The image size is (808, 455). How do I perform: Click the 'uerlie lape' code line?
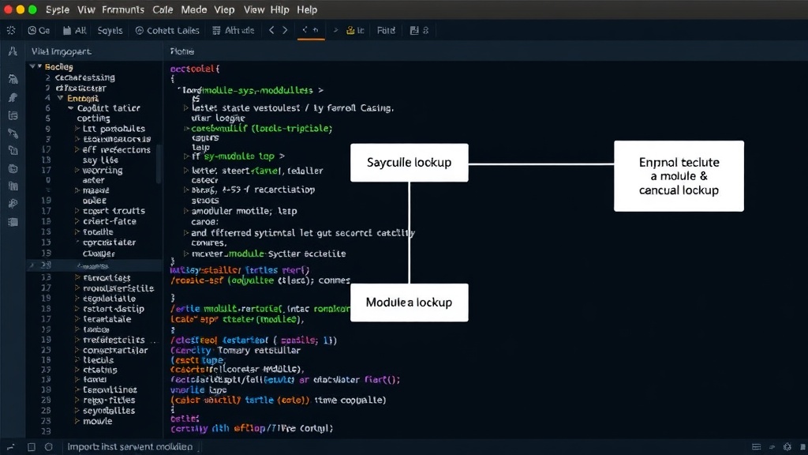(x=198, y=390)
